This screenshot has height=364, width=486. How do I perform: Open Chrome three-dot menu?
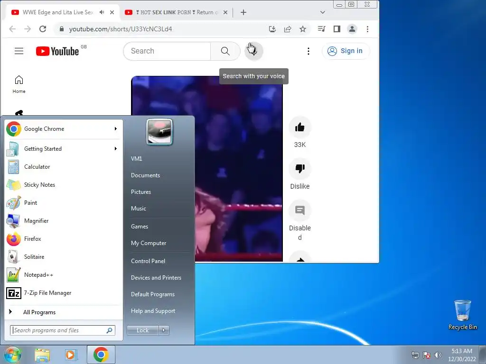(368, 29)
